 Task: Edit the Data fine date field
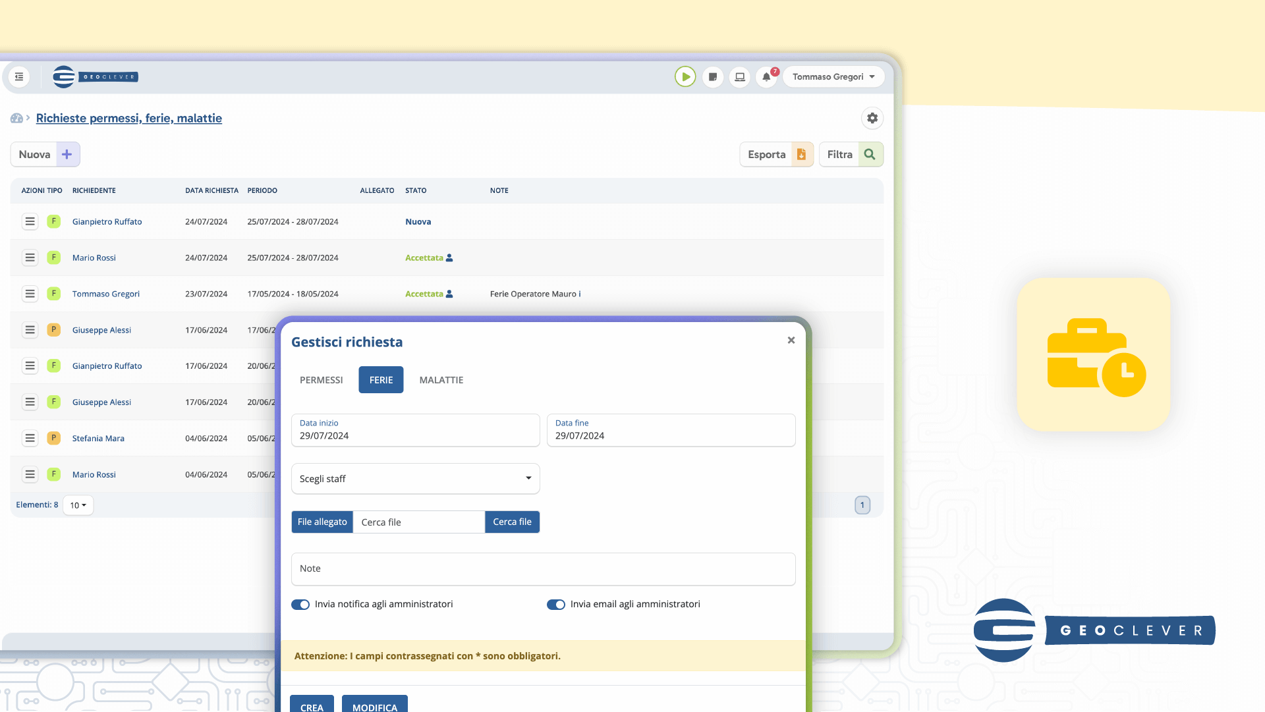click(671, 431)
